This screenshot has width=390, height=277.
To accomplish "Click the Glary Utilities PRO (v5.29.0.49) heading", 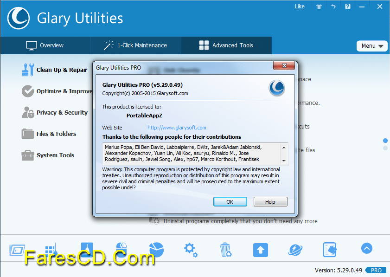I will (142, 85).
